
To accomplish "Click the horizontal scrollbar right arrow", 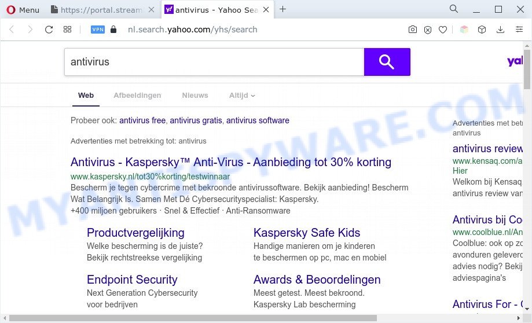I will 519,318.
